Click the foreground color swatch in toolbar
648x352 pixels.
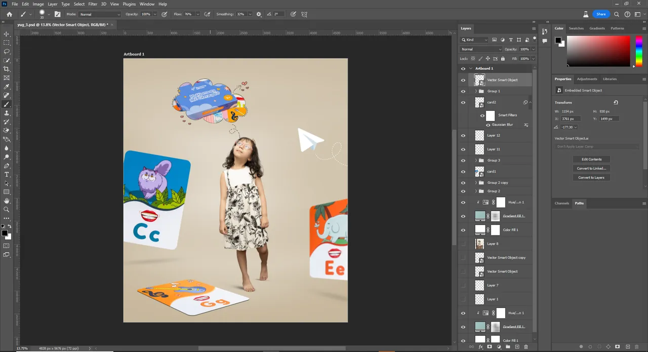click(5, 233)
